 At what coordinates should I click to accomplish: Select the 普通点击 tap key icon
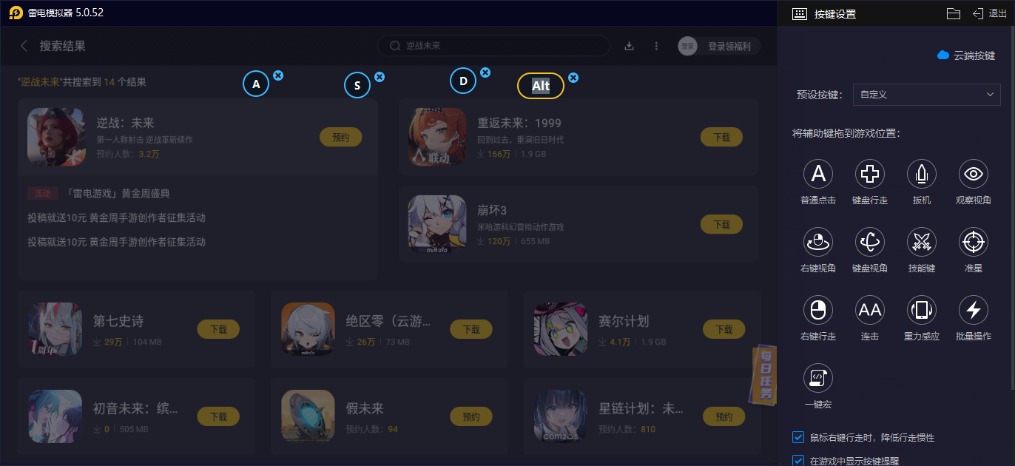(x=818, y=174)
